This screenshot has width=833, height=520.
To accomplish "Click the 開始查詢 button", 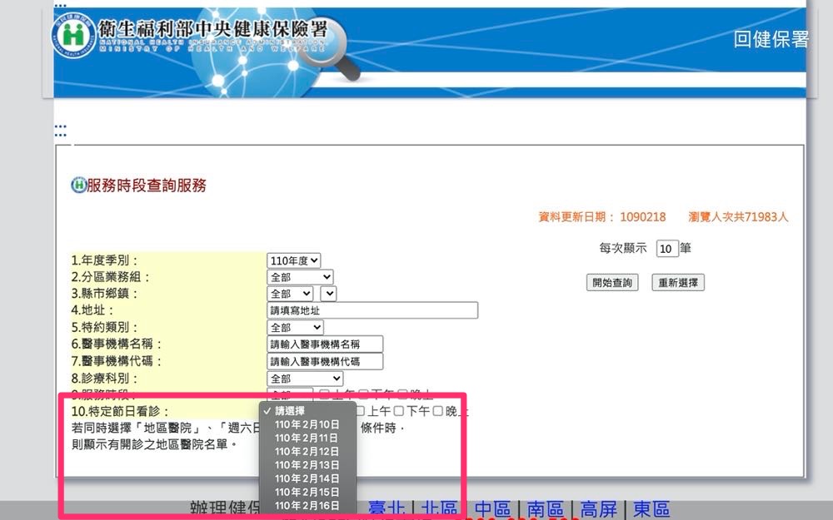I will click(x=612, y=282).
